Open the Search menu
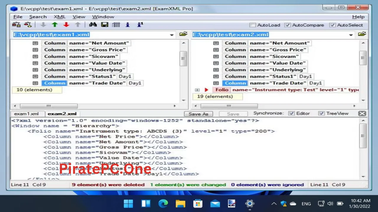The image size is (378, 212). click(38, 17)
